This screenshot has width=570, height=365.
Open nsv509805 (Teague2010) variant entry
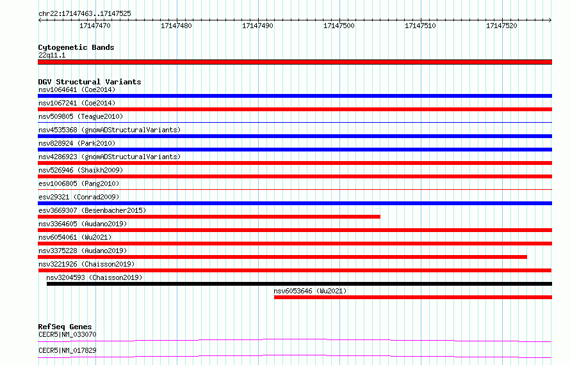[81, 116]
